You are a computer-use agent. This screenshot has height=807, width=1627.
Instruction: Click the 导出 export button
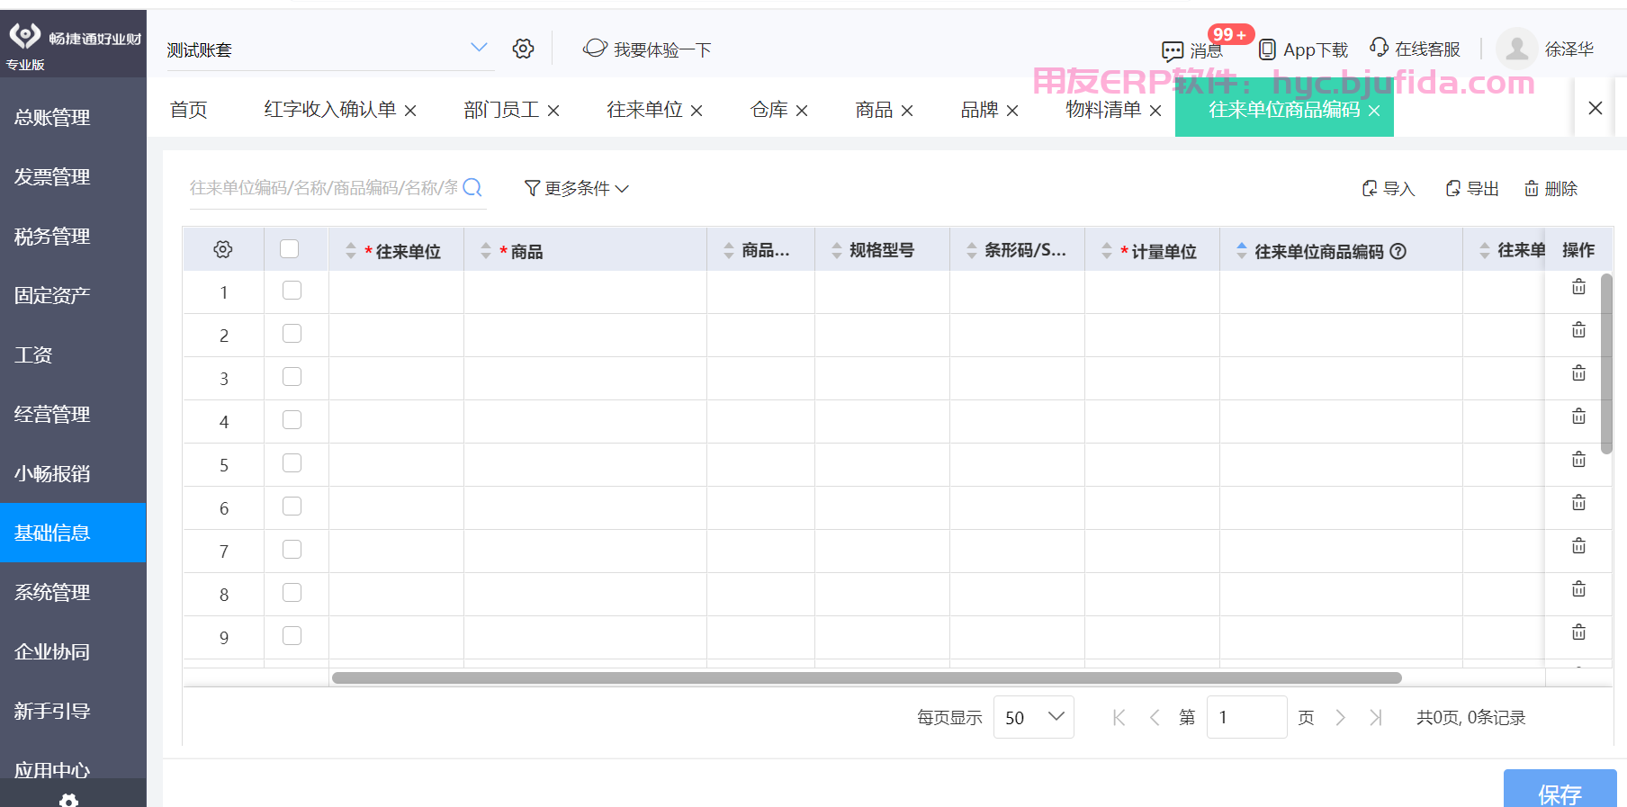(1472, 188)
